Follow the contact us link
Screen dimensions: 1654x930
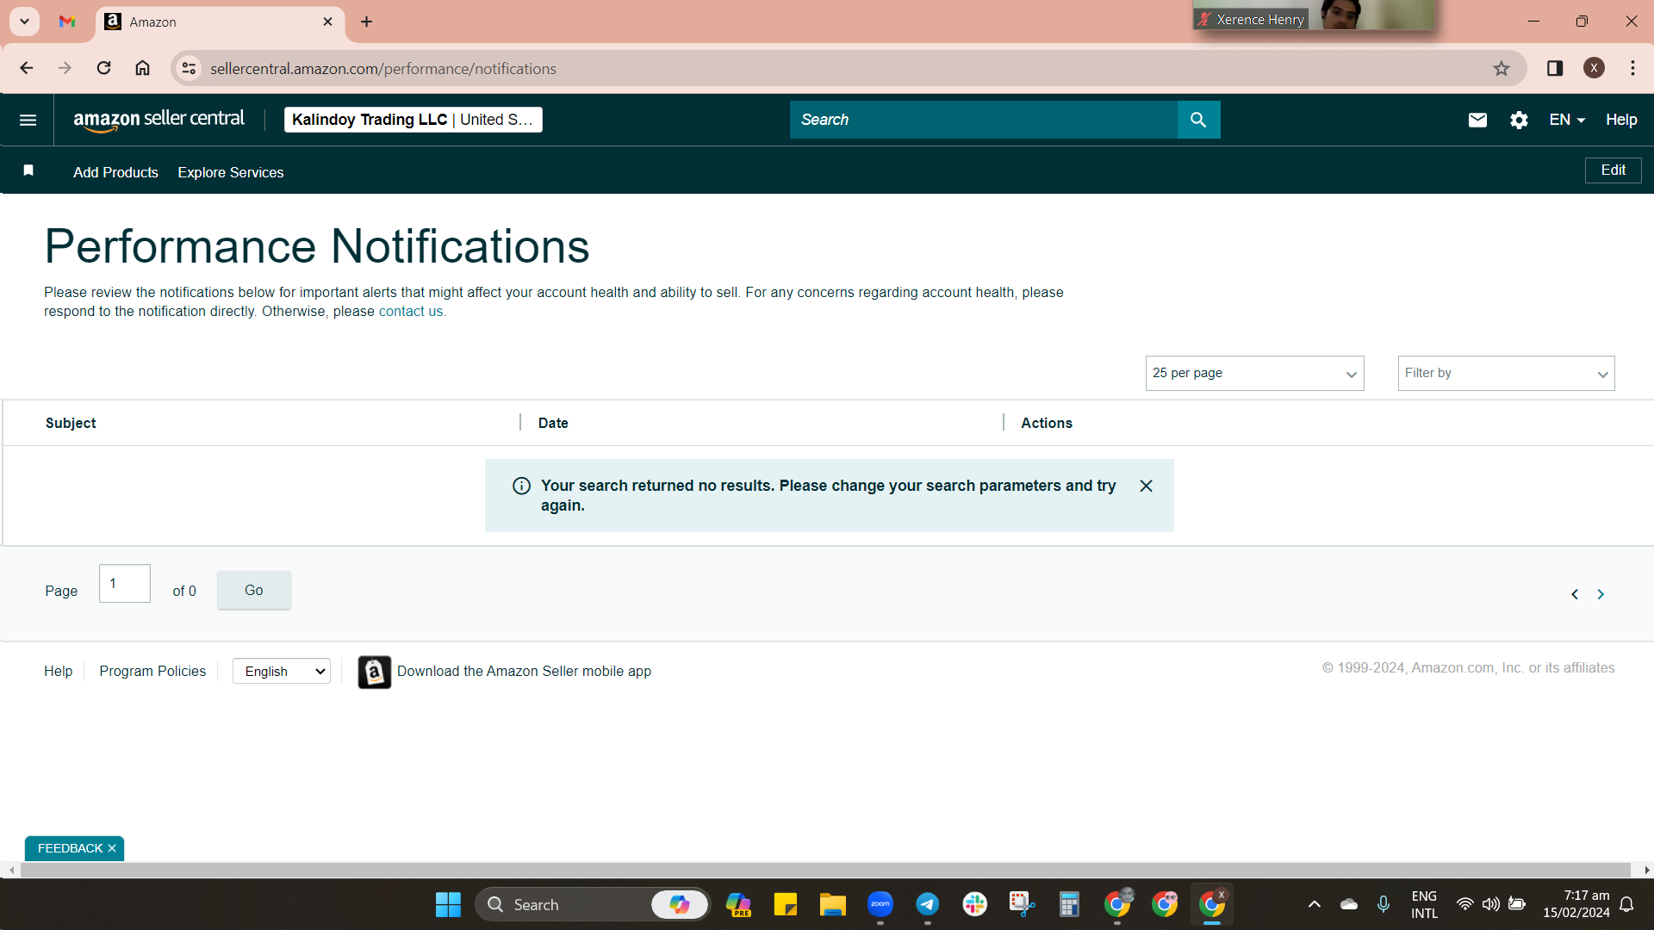tap(411, 312)
